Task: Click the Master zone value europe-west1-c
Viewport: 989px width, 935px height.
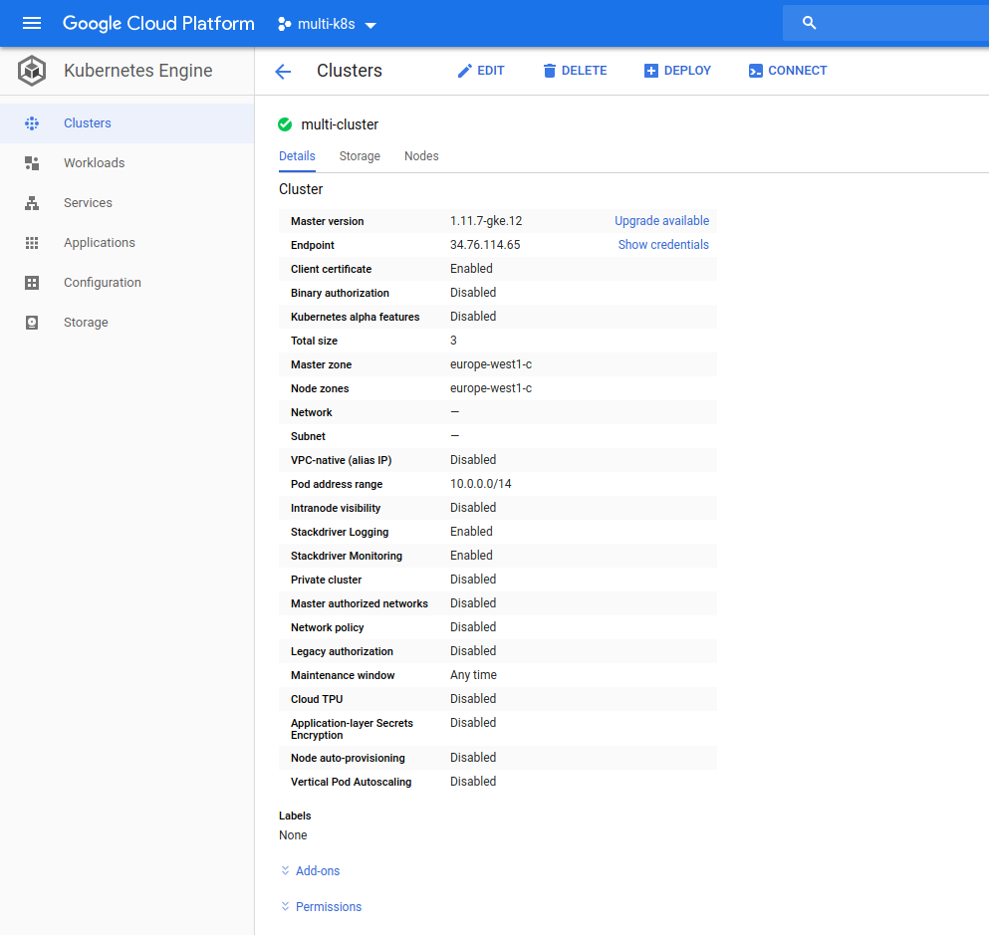Action: (x=491, y=364)
